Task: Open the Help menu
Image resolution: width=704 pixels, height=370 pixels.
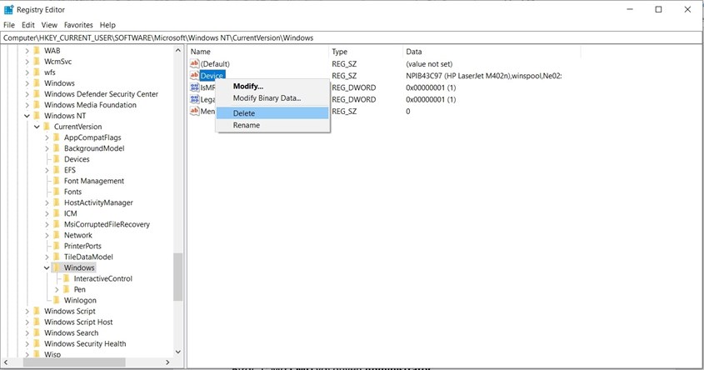Action: tap(107, 25)
